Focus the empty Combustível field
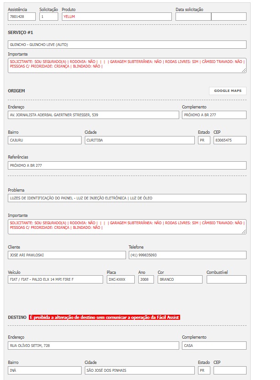 [x=226, y=279]
